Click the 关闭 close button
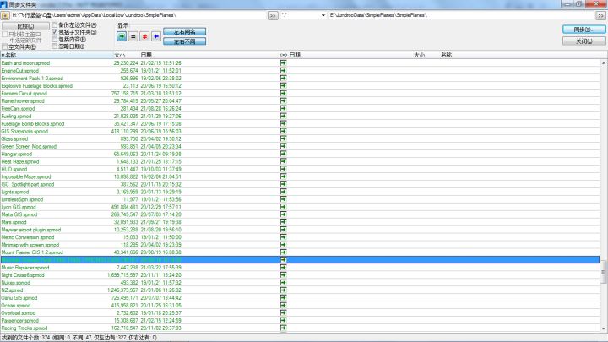This screenshot has width=608, height=342. pyautogui.click(x=584, y=41)
